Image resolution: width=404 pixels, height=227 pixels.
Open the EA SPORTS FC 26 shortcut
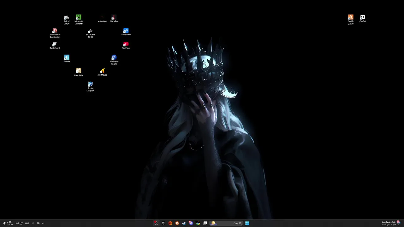(90, 33)
